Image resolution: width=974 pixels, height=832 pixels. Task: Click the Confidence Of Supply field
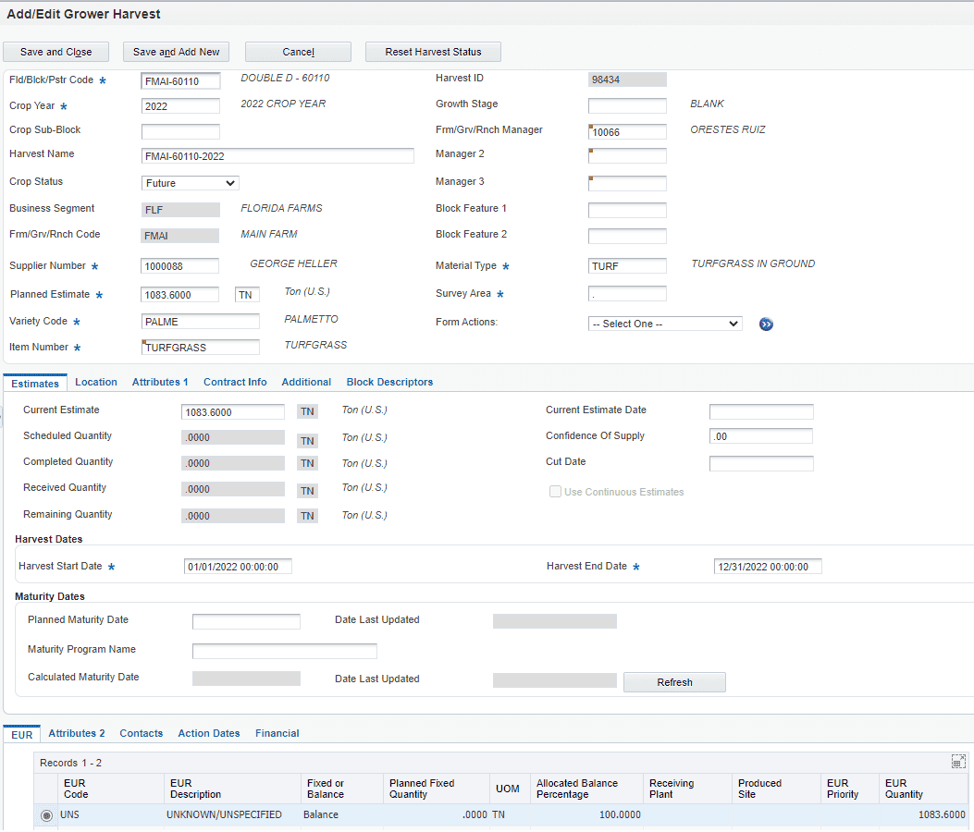coord(761,435)
